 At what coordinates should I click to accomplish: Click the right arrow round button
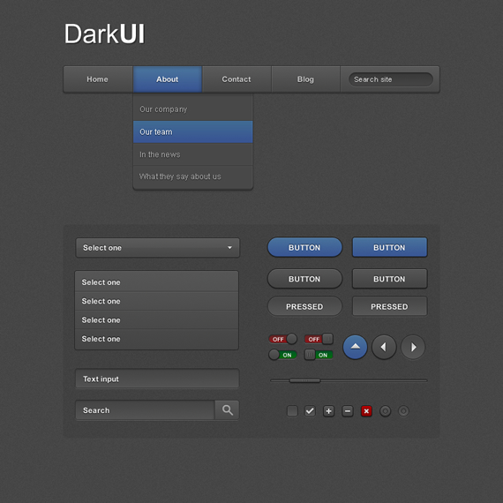pos(413,347)
